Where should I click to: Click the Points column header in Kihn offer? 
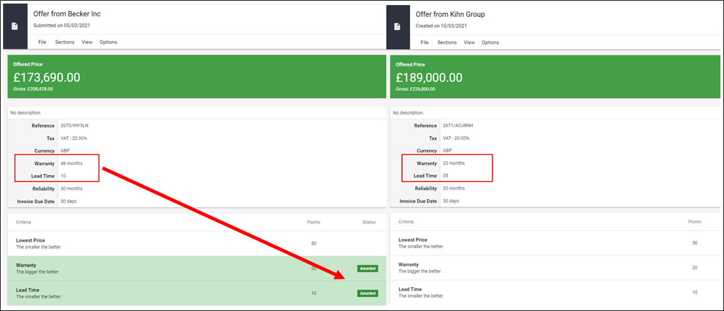695,222
